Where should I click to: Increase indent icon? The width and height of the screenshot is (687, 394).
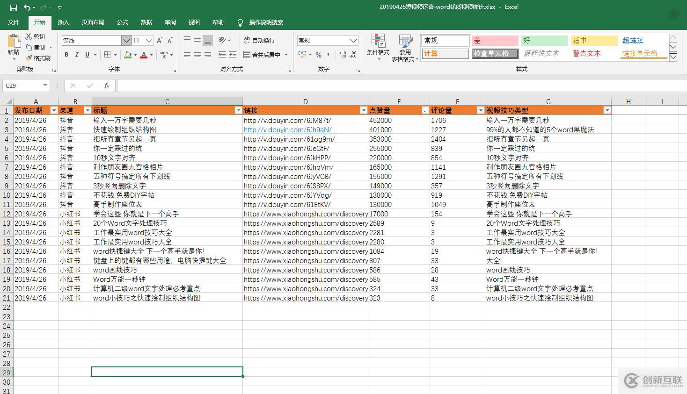click(233, 55)
